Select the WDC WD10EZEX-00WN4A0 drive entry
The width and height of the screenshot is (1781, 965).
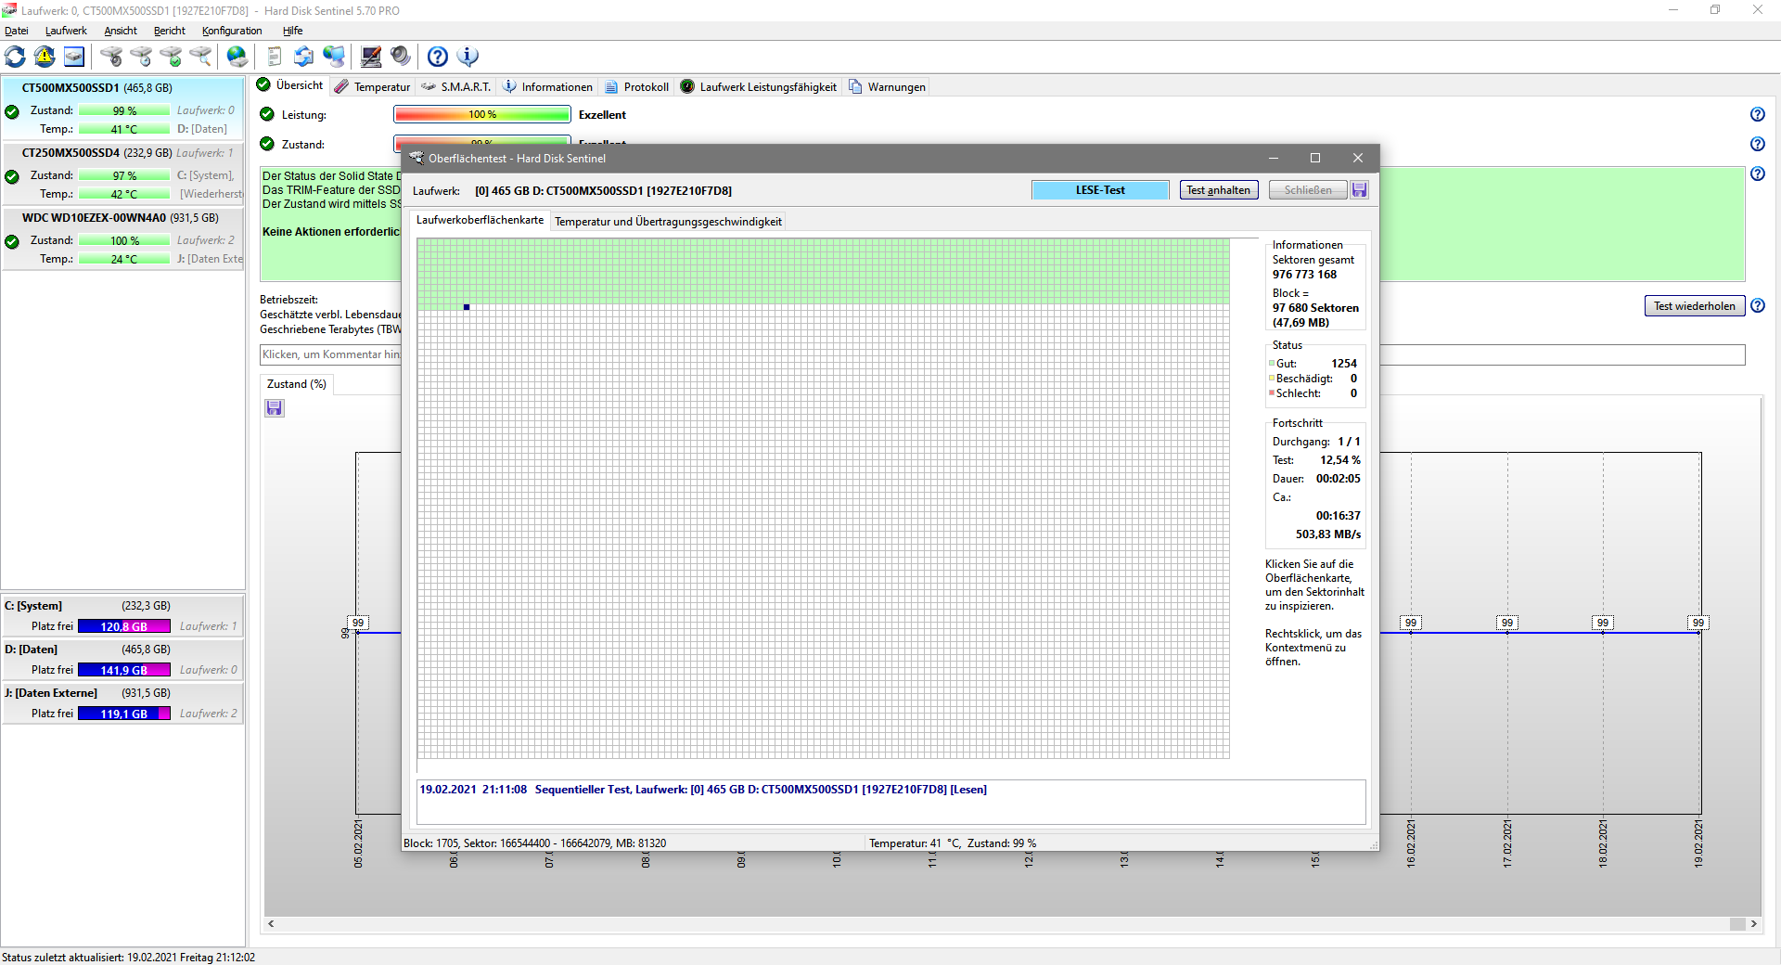[x=123, y=238]
